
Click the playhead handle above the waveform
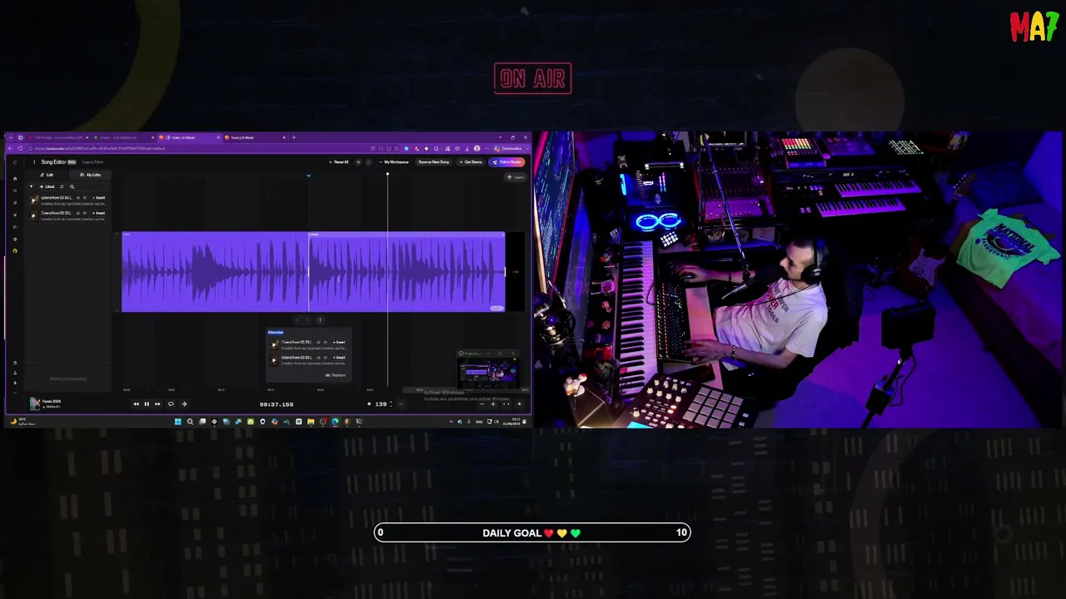tap(387, 174)
